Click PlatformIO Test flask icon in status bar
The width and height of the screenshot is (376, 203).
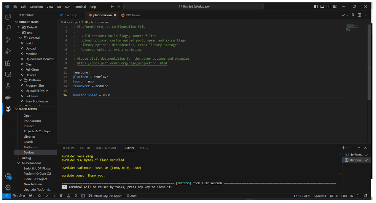pos(68,196)
